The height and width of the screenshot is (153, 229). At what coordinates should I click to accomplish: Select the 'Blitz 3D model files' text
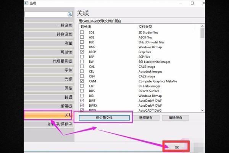point(152,42)
